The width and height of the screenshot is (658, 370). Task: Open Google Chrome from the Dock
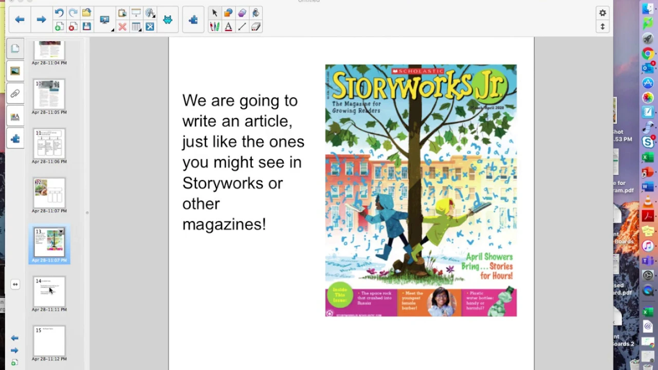pos(648,53)
